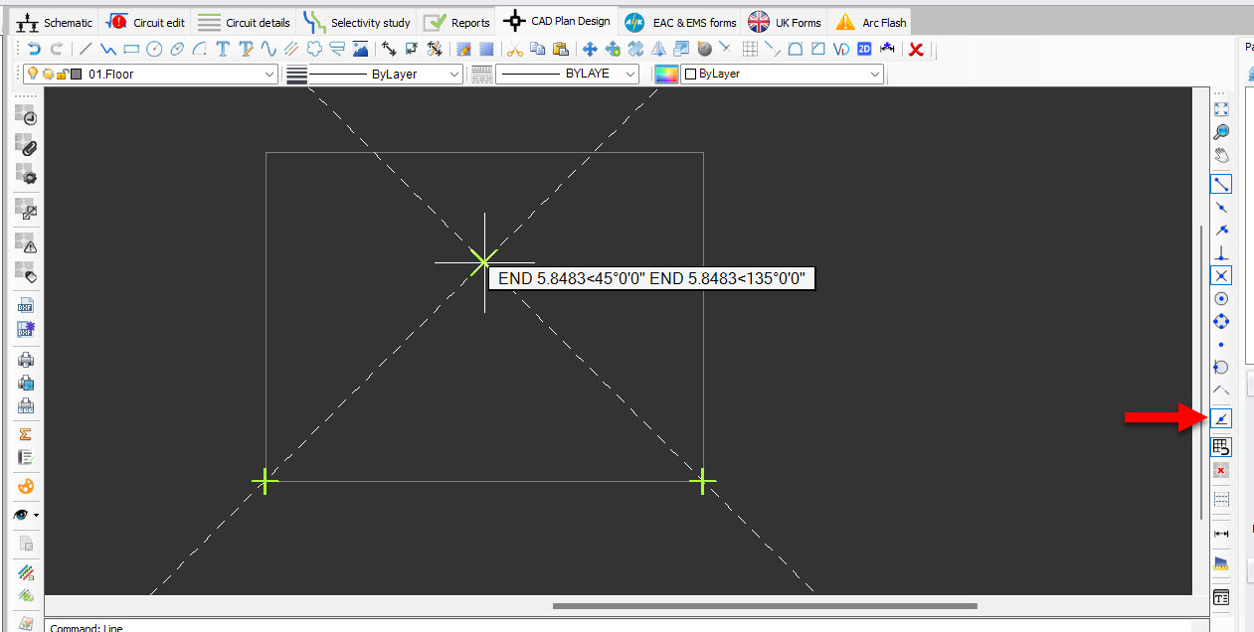The height and width of the screenshot is (632, 1254).
Task: Click the Chamfer corner icon
Action: [818, 49]
